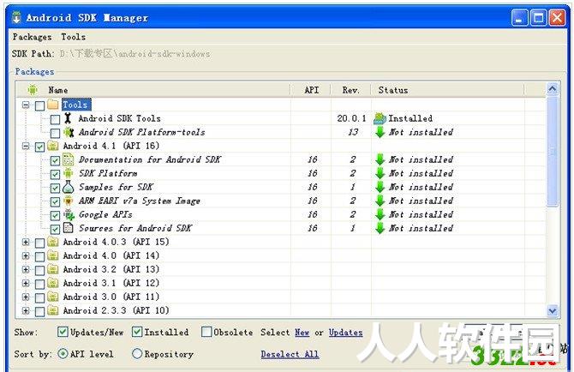Select the Repository sort radio button

[137, 354]
